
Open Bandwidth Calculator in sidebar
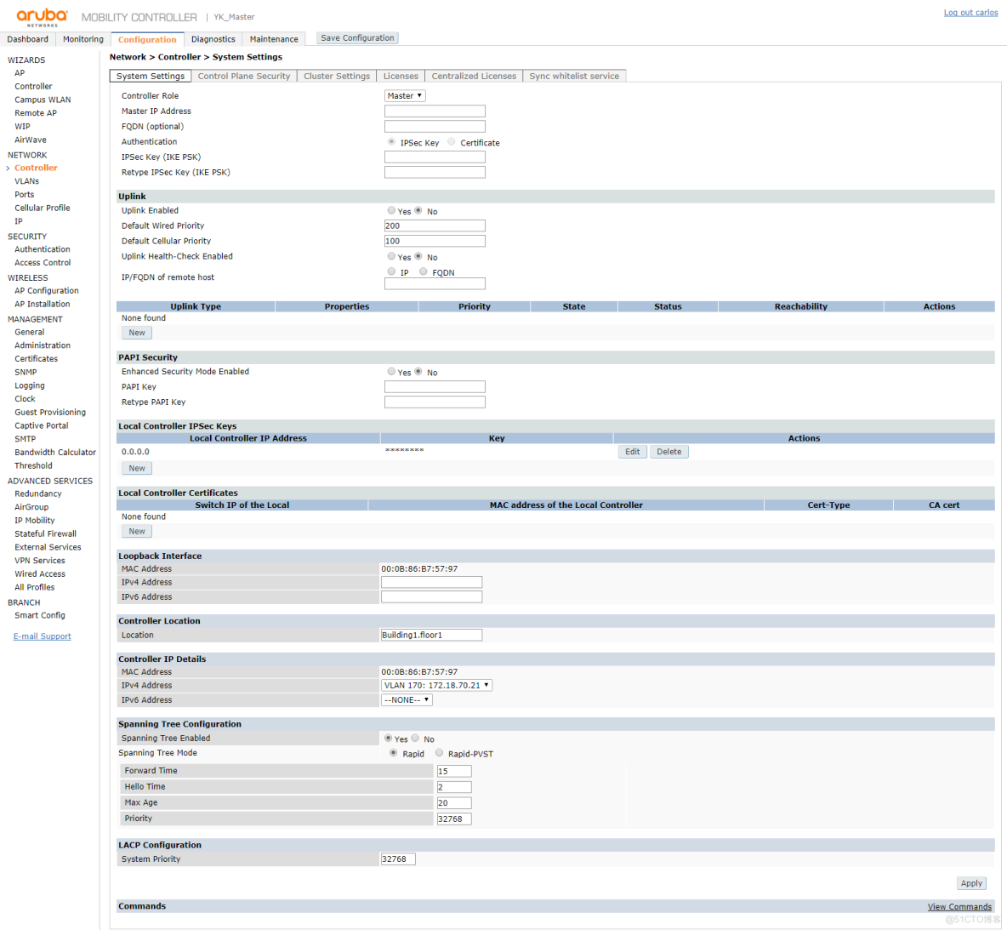[55, 454]
